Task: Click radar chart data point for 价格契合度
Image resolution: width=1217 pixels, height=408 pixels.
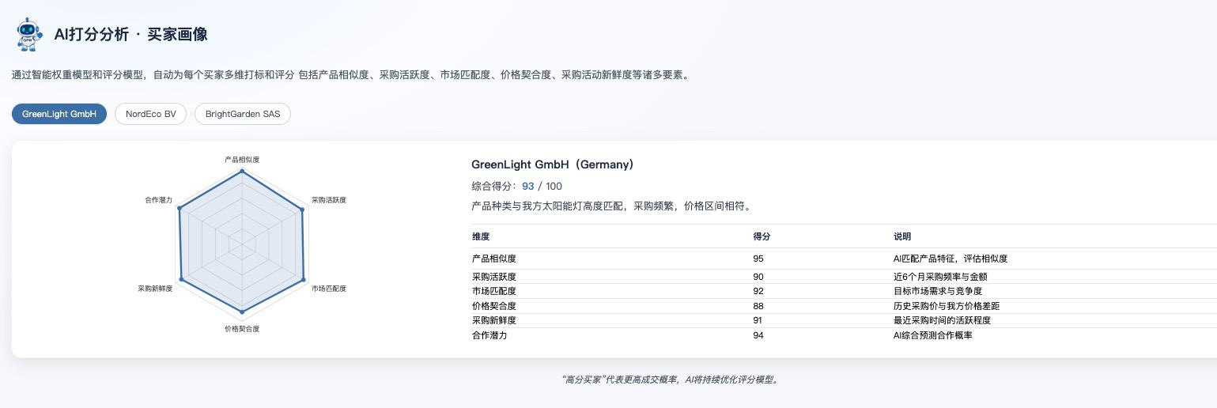Action: point(242,312)
